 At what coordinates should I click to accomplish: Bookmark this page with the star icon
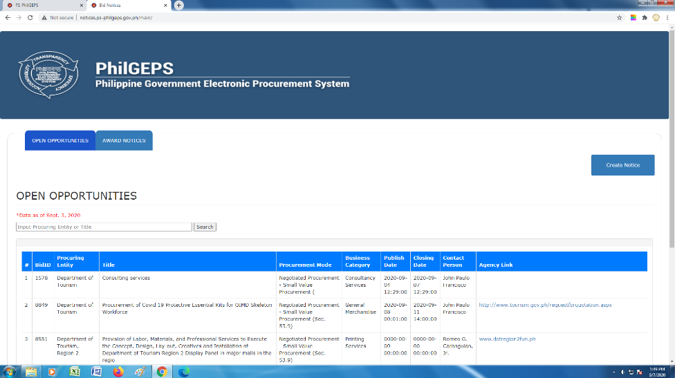click(x=620, y=18)
